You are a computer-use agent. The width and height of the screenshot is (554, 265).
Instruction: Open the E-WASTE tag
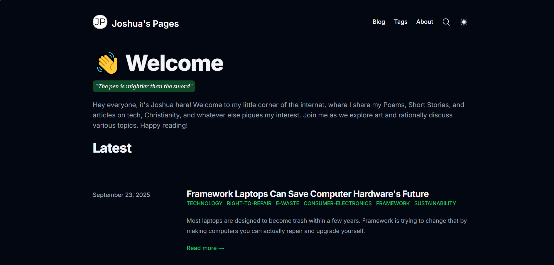point(288,203)
